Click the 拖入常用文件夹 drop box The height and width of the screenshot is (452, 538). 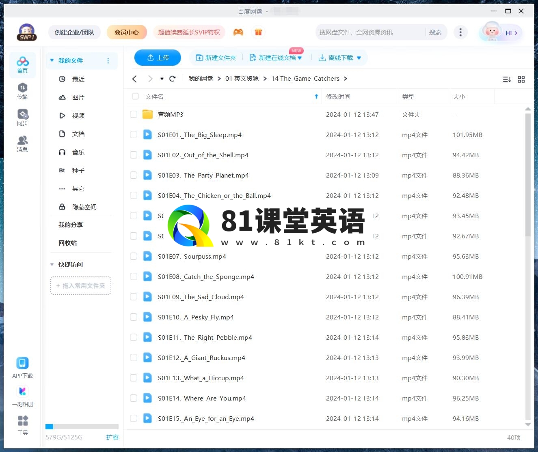click(81, 285)
